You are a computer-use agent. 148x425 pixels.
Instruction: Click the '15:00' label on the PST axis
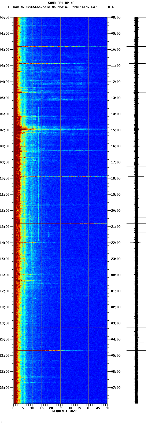5,259
